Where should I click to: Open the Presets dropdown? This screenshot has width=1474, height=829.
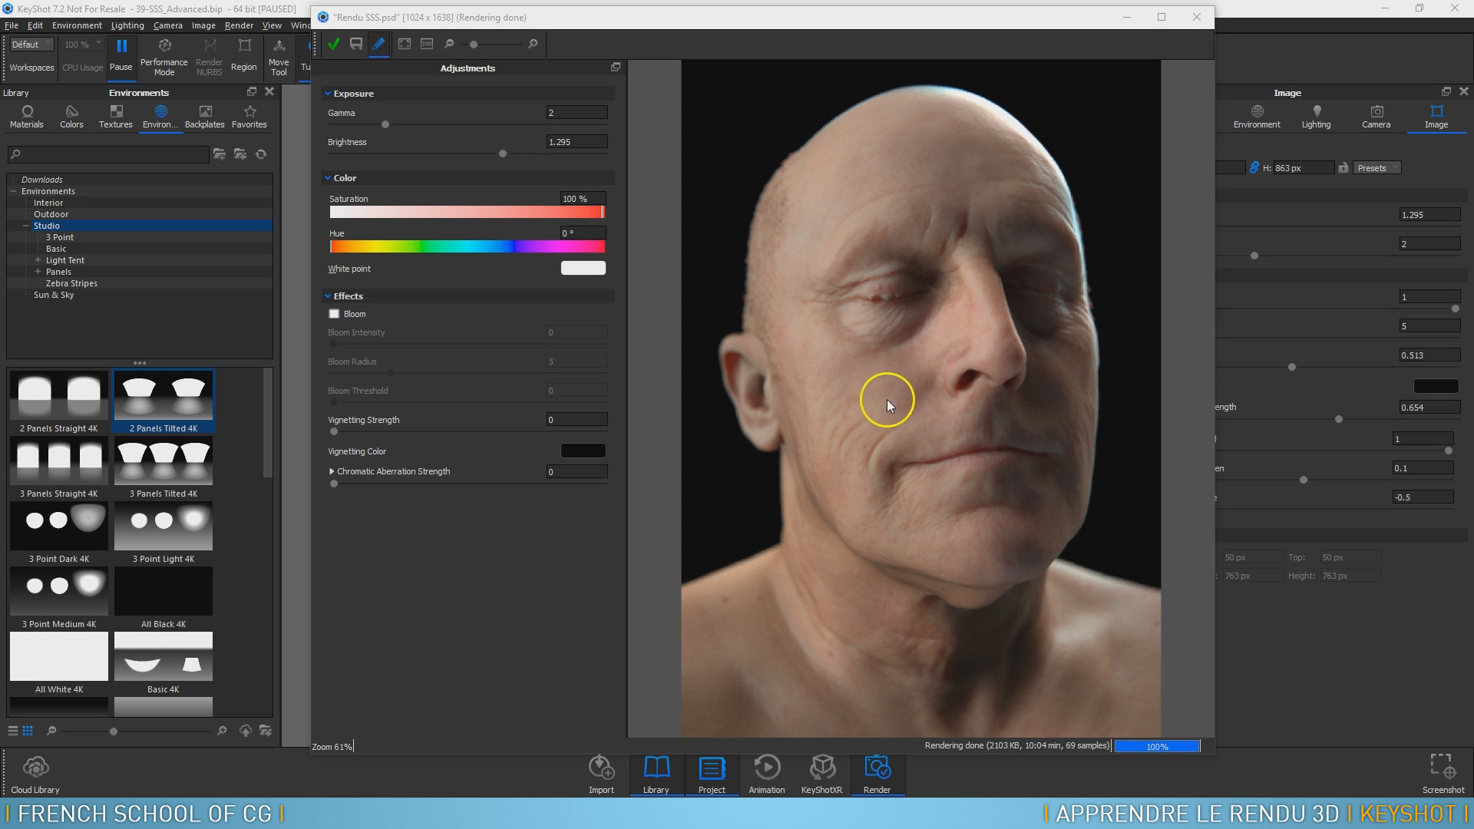pos(1376,167)
